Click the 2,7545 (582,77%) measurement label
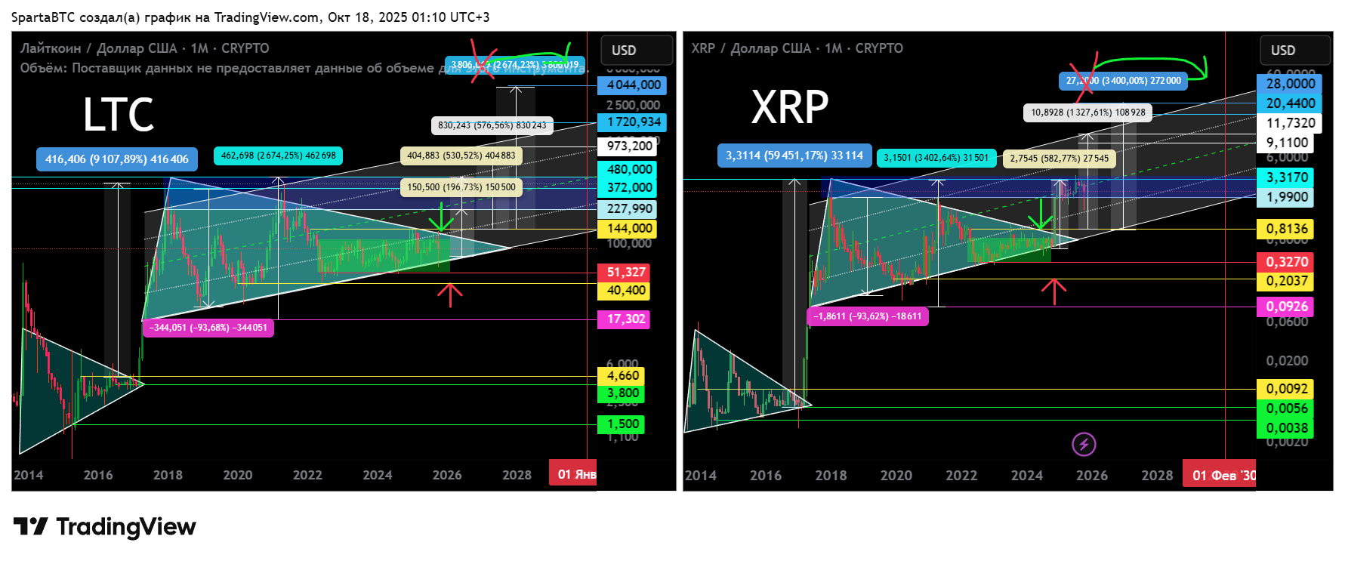 click(1059, 159)
